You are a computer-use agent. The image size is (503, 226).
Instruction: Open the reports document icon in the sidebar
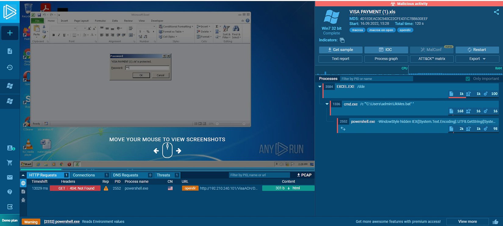10,51
